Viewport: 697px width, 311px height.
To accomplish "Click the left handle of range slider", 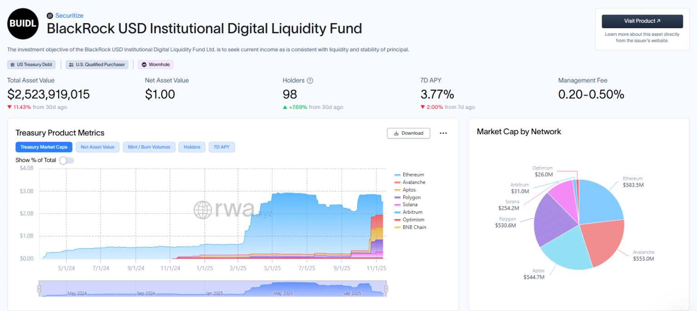I will coord(39,289).
